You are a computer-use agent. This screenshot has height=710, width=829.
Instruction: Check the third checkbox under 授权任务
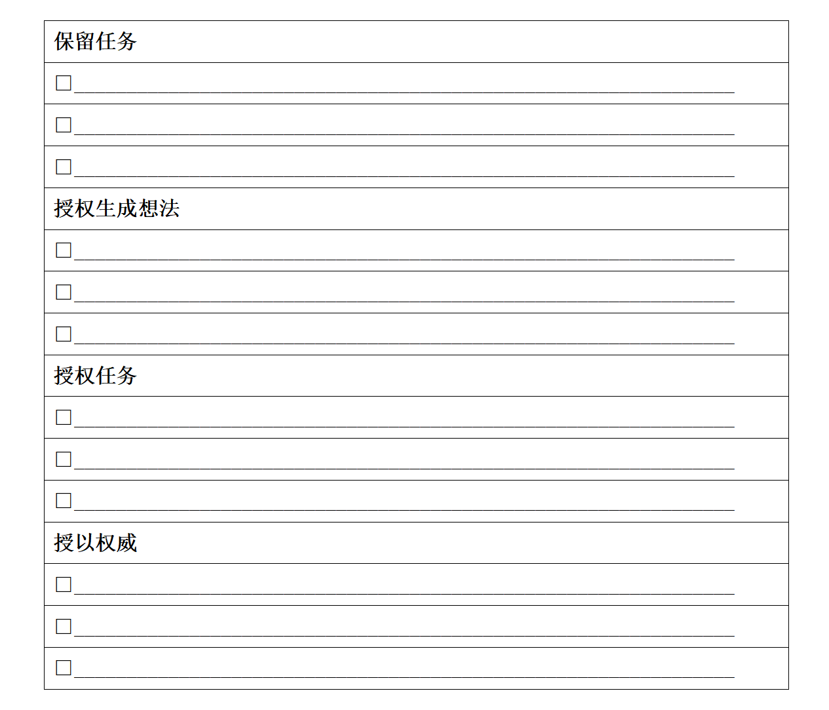[64, 500]
